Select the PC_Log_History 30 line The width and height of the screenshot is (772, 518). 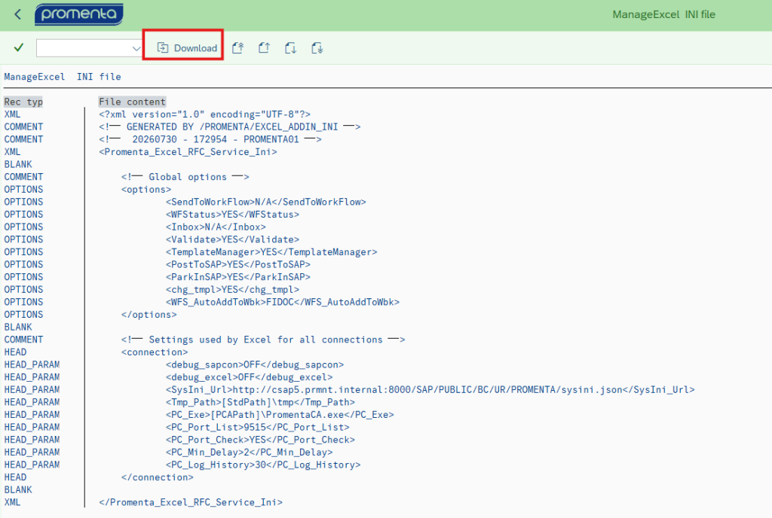pyautogui.click(x=263, y=465)
